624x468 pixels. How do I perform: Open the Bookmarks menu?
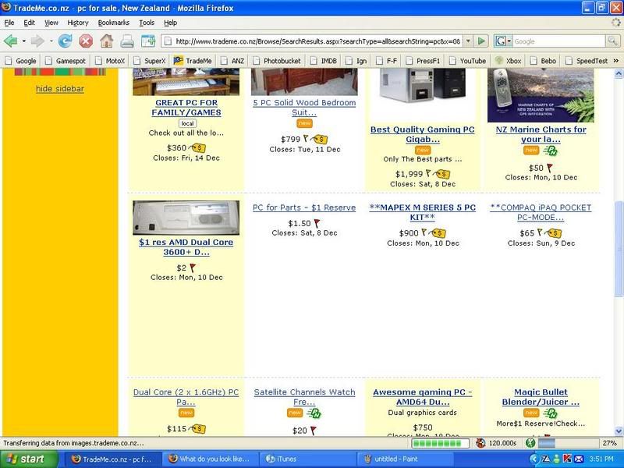click(x=113, y=23)
